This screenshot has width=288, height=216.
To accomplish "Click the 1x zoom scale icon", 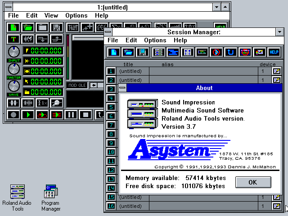I will pyautogui.click(x=42, y=103).
